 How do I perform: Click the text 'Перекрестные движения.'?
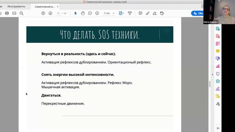[63, 103]
